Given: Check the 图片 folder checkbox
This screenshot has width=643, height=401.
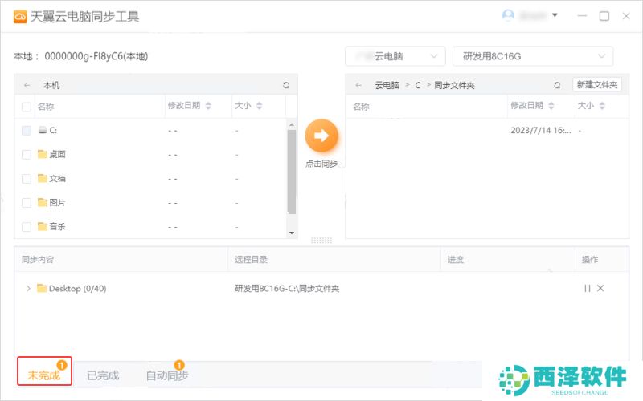Looking at the screenshot, I should point(27,203).
